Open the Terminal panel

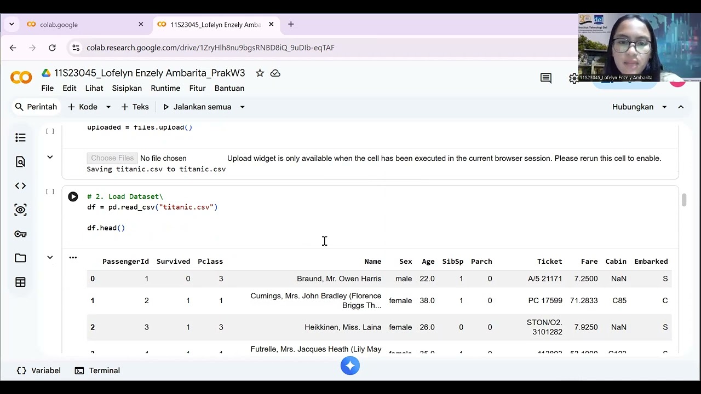tap(97, 370)
